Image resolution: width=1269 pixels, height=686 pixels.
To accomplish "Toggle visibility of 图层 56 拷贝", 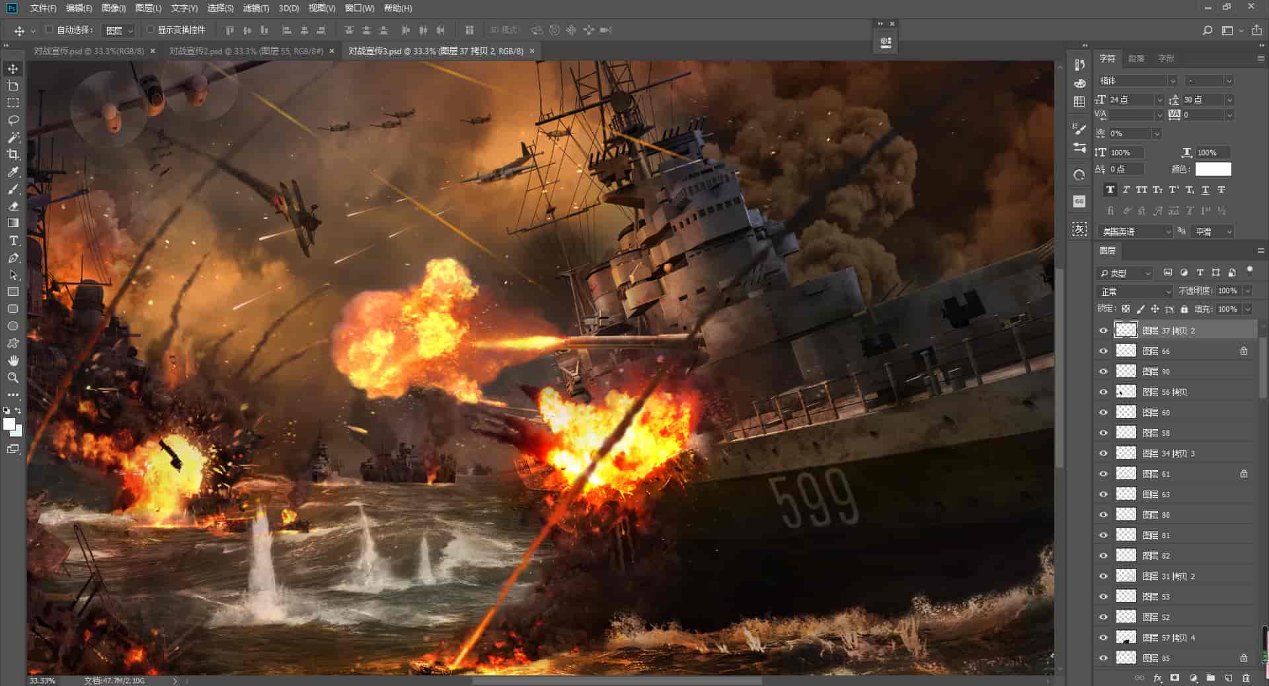I will [x=1103, y=392].
